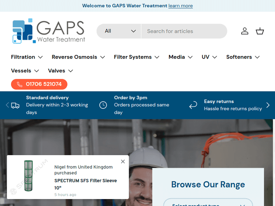Expand the Media menu
The image size is (275, 206).
(x=181, y=57)
